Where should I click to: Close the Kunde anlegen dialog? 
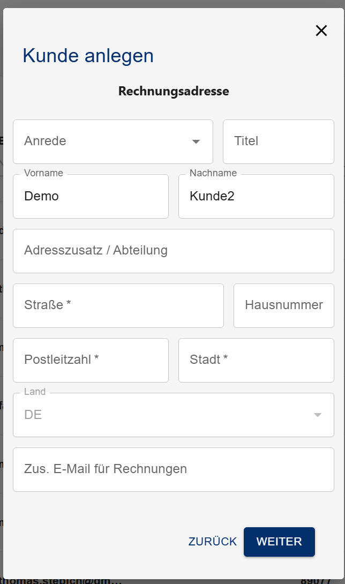point(321,31)
